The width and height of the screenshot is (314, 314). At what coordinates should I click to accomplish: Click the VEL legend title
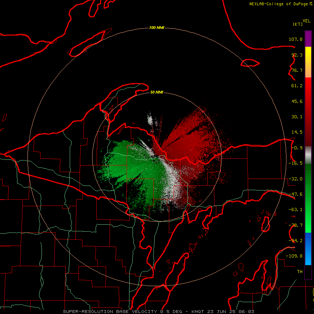click(x=306, y=21)
